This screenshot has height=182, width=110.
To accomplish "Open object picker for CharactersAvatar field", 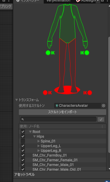I will [x=104, y=106].
